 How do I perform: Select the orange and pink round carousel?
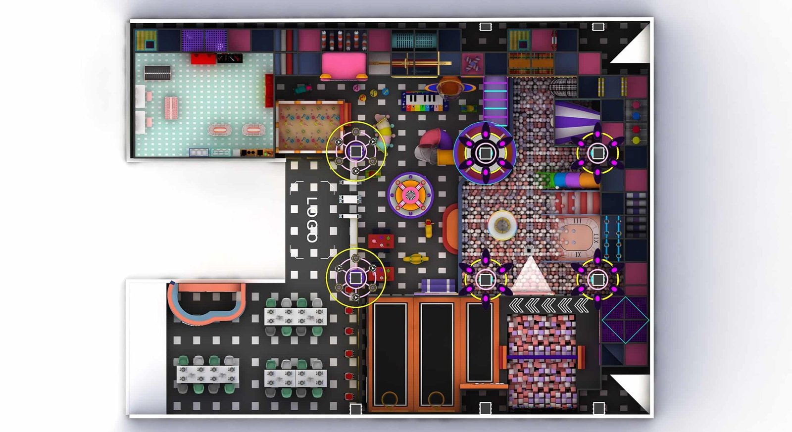tap(410, 195)
